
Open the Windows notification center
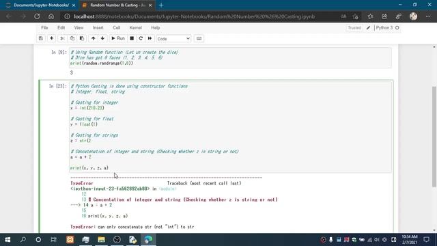pyautogui.click(x=426, y=240)
